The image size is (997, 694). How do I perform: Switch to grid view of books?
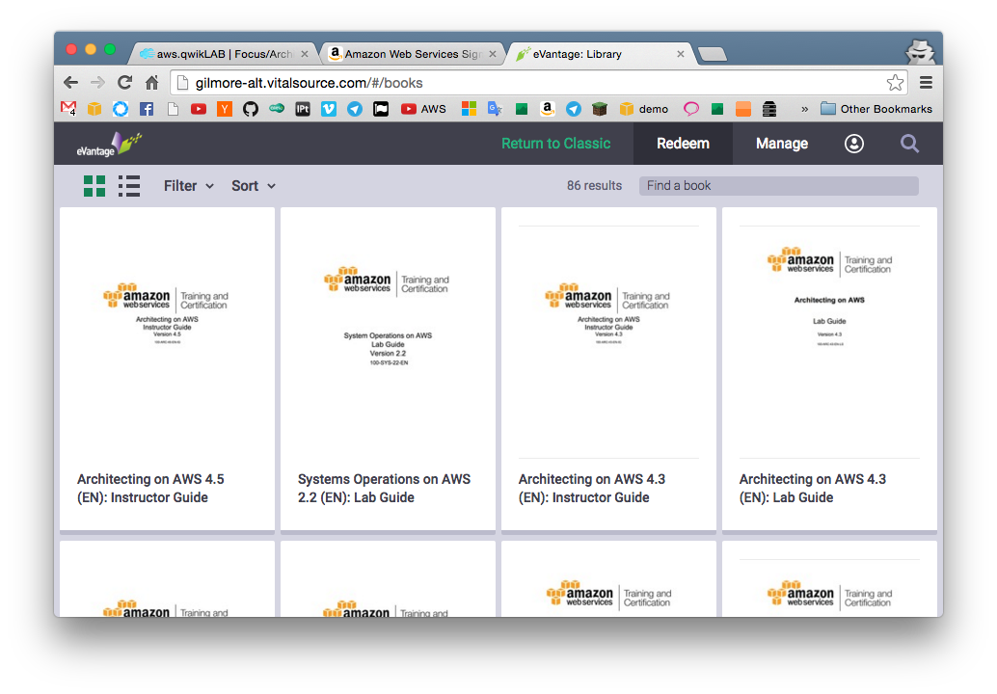tap(94, 186)
